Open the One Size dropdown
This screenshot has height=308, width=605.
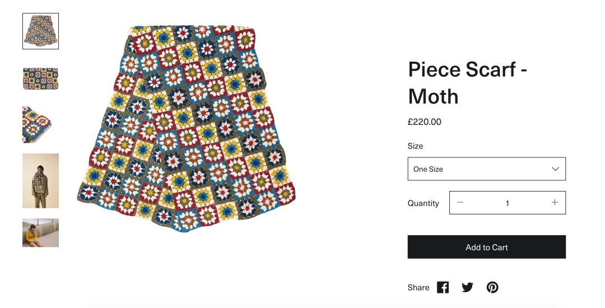click(x=486, y=169)
